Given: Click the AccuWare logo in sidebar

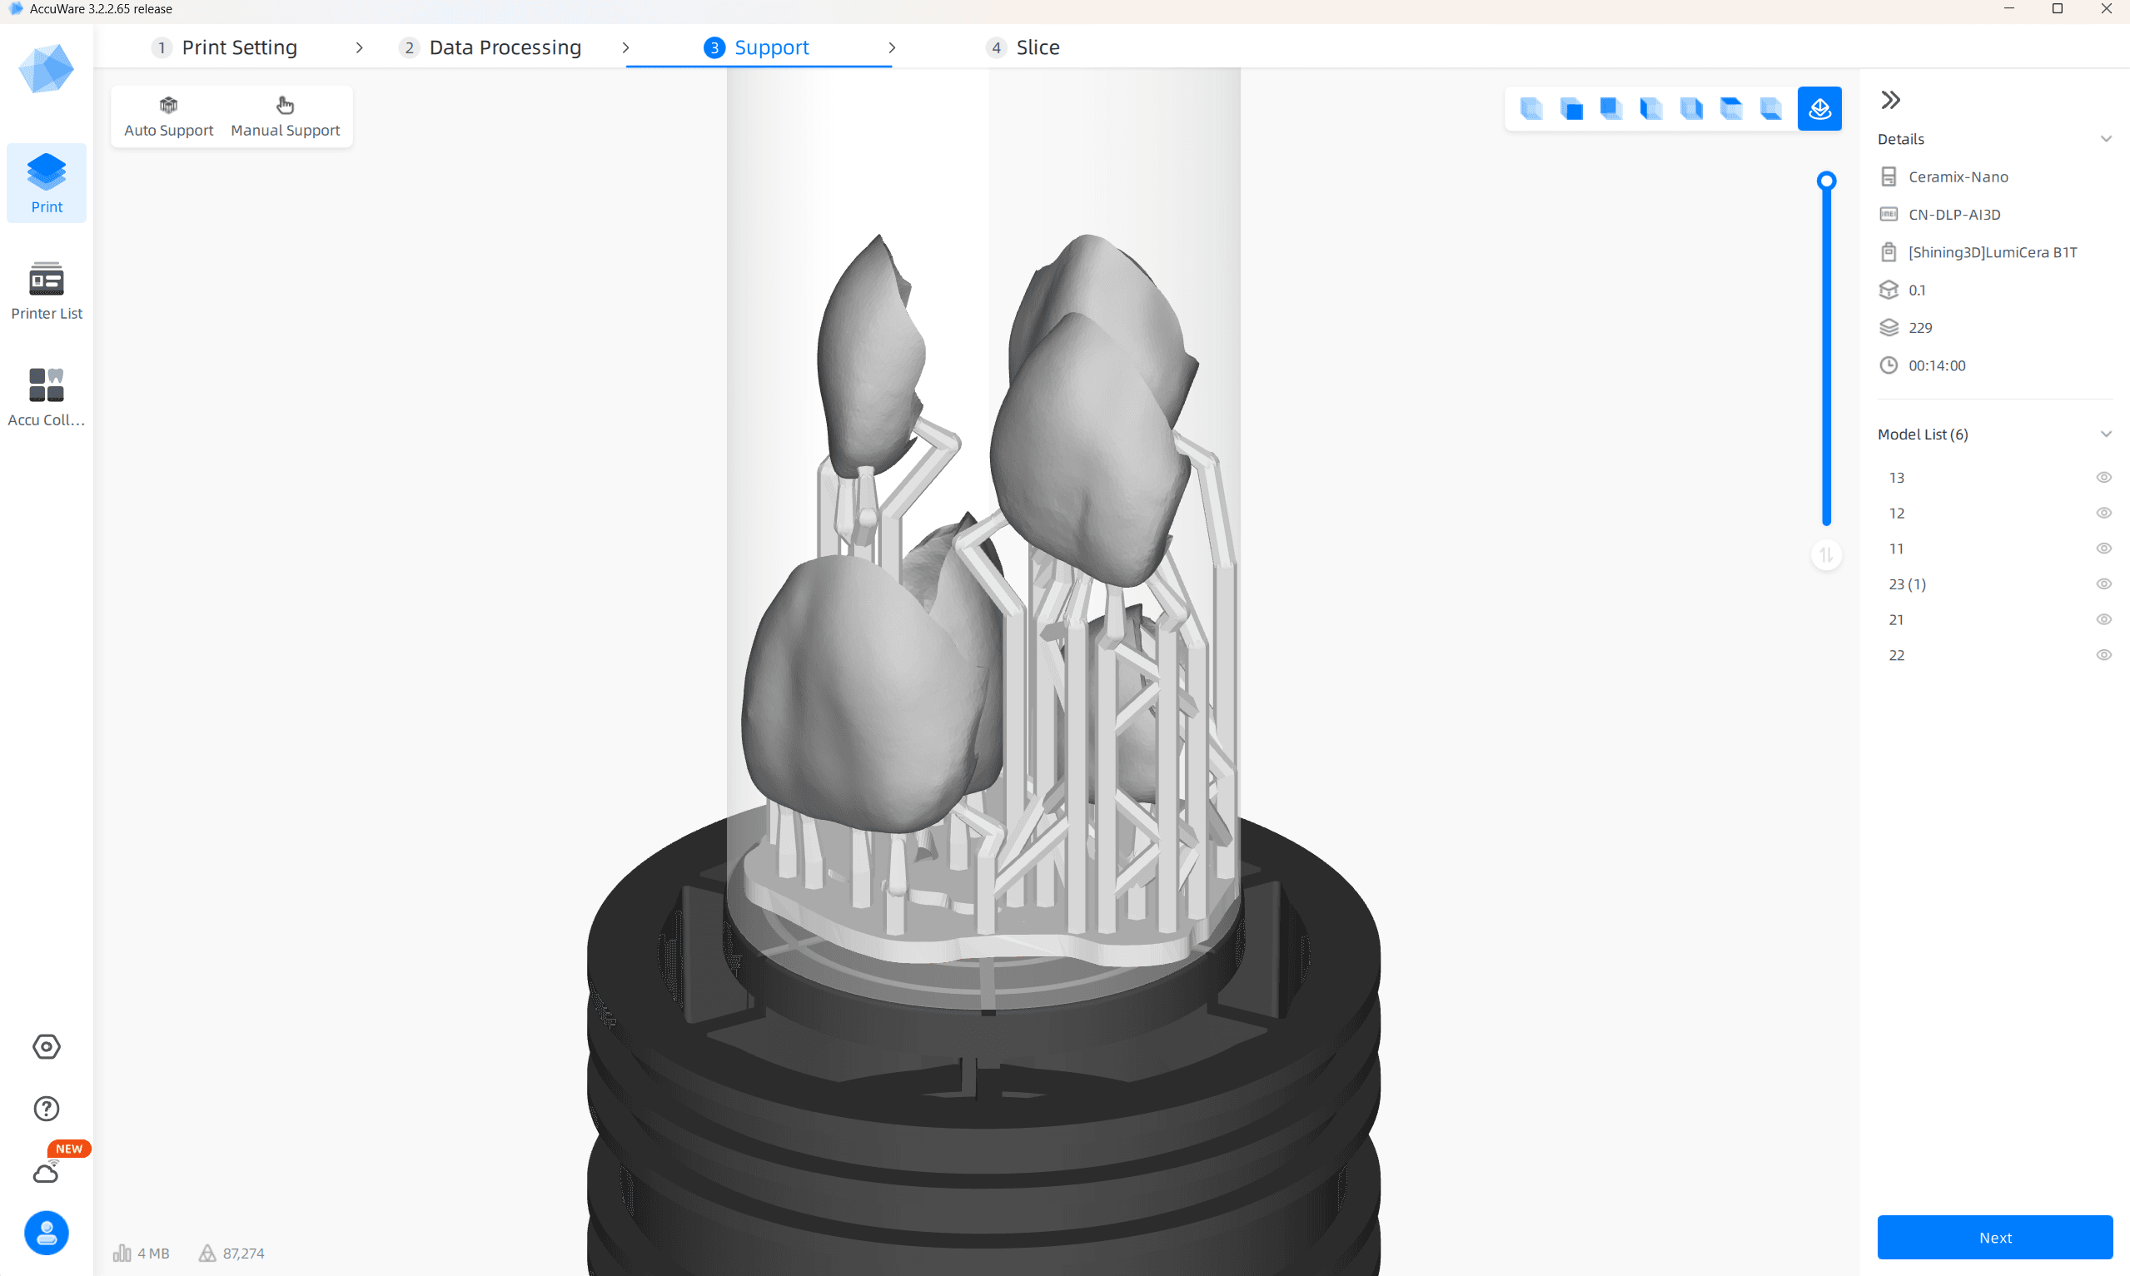Looking at the screenshot, I should click(47, 69).
